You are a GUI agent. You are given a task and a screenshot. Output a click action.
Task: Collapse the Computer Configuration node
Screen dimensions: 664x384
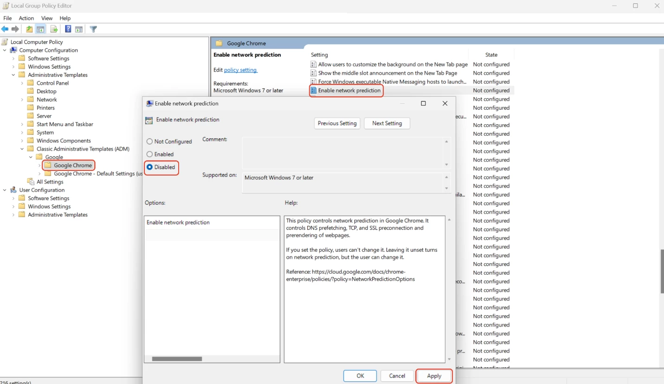tap(5, 50)
